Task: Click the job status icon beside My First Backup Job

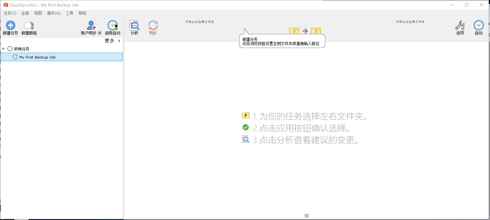Action: coord(15,57)
